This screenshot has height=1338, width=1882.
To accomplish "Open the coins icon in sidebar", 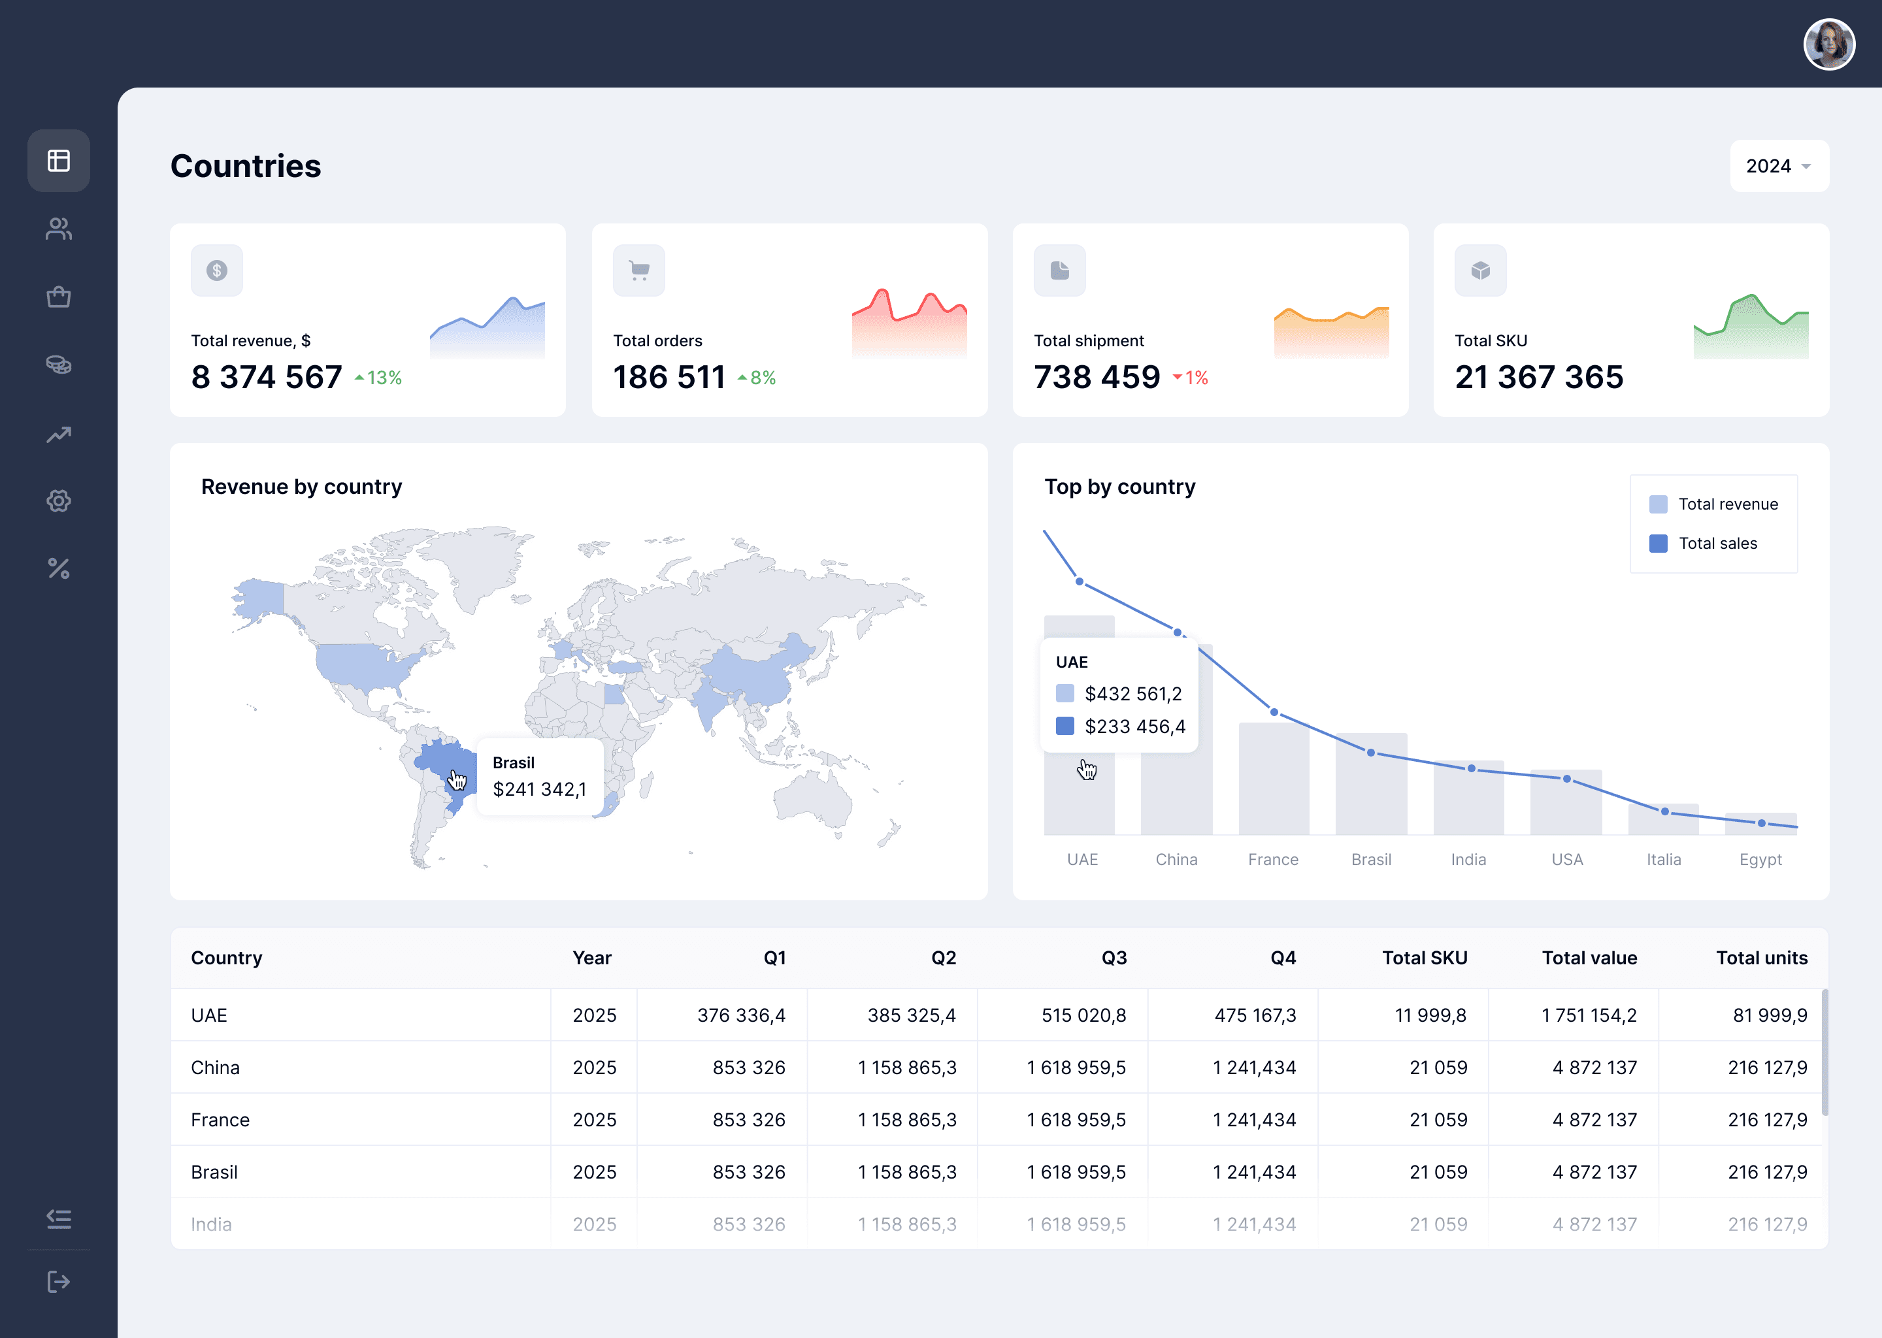I will pyautogui.click(x=59, y=365).
